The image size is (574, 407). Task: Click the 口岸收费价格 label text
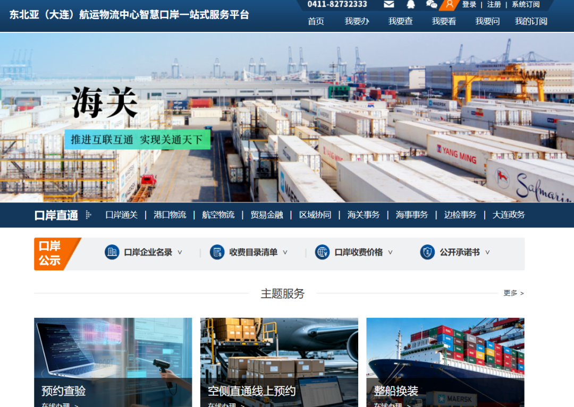pyautogui.click(x=358, y=252)
